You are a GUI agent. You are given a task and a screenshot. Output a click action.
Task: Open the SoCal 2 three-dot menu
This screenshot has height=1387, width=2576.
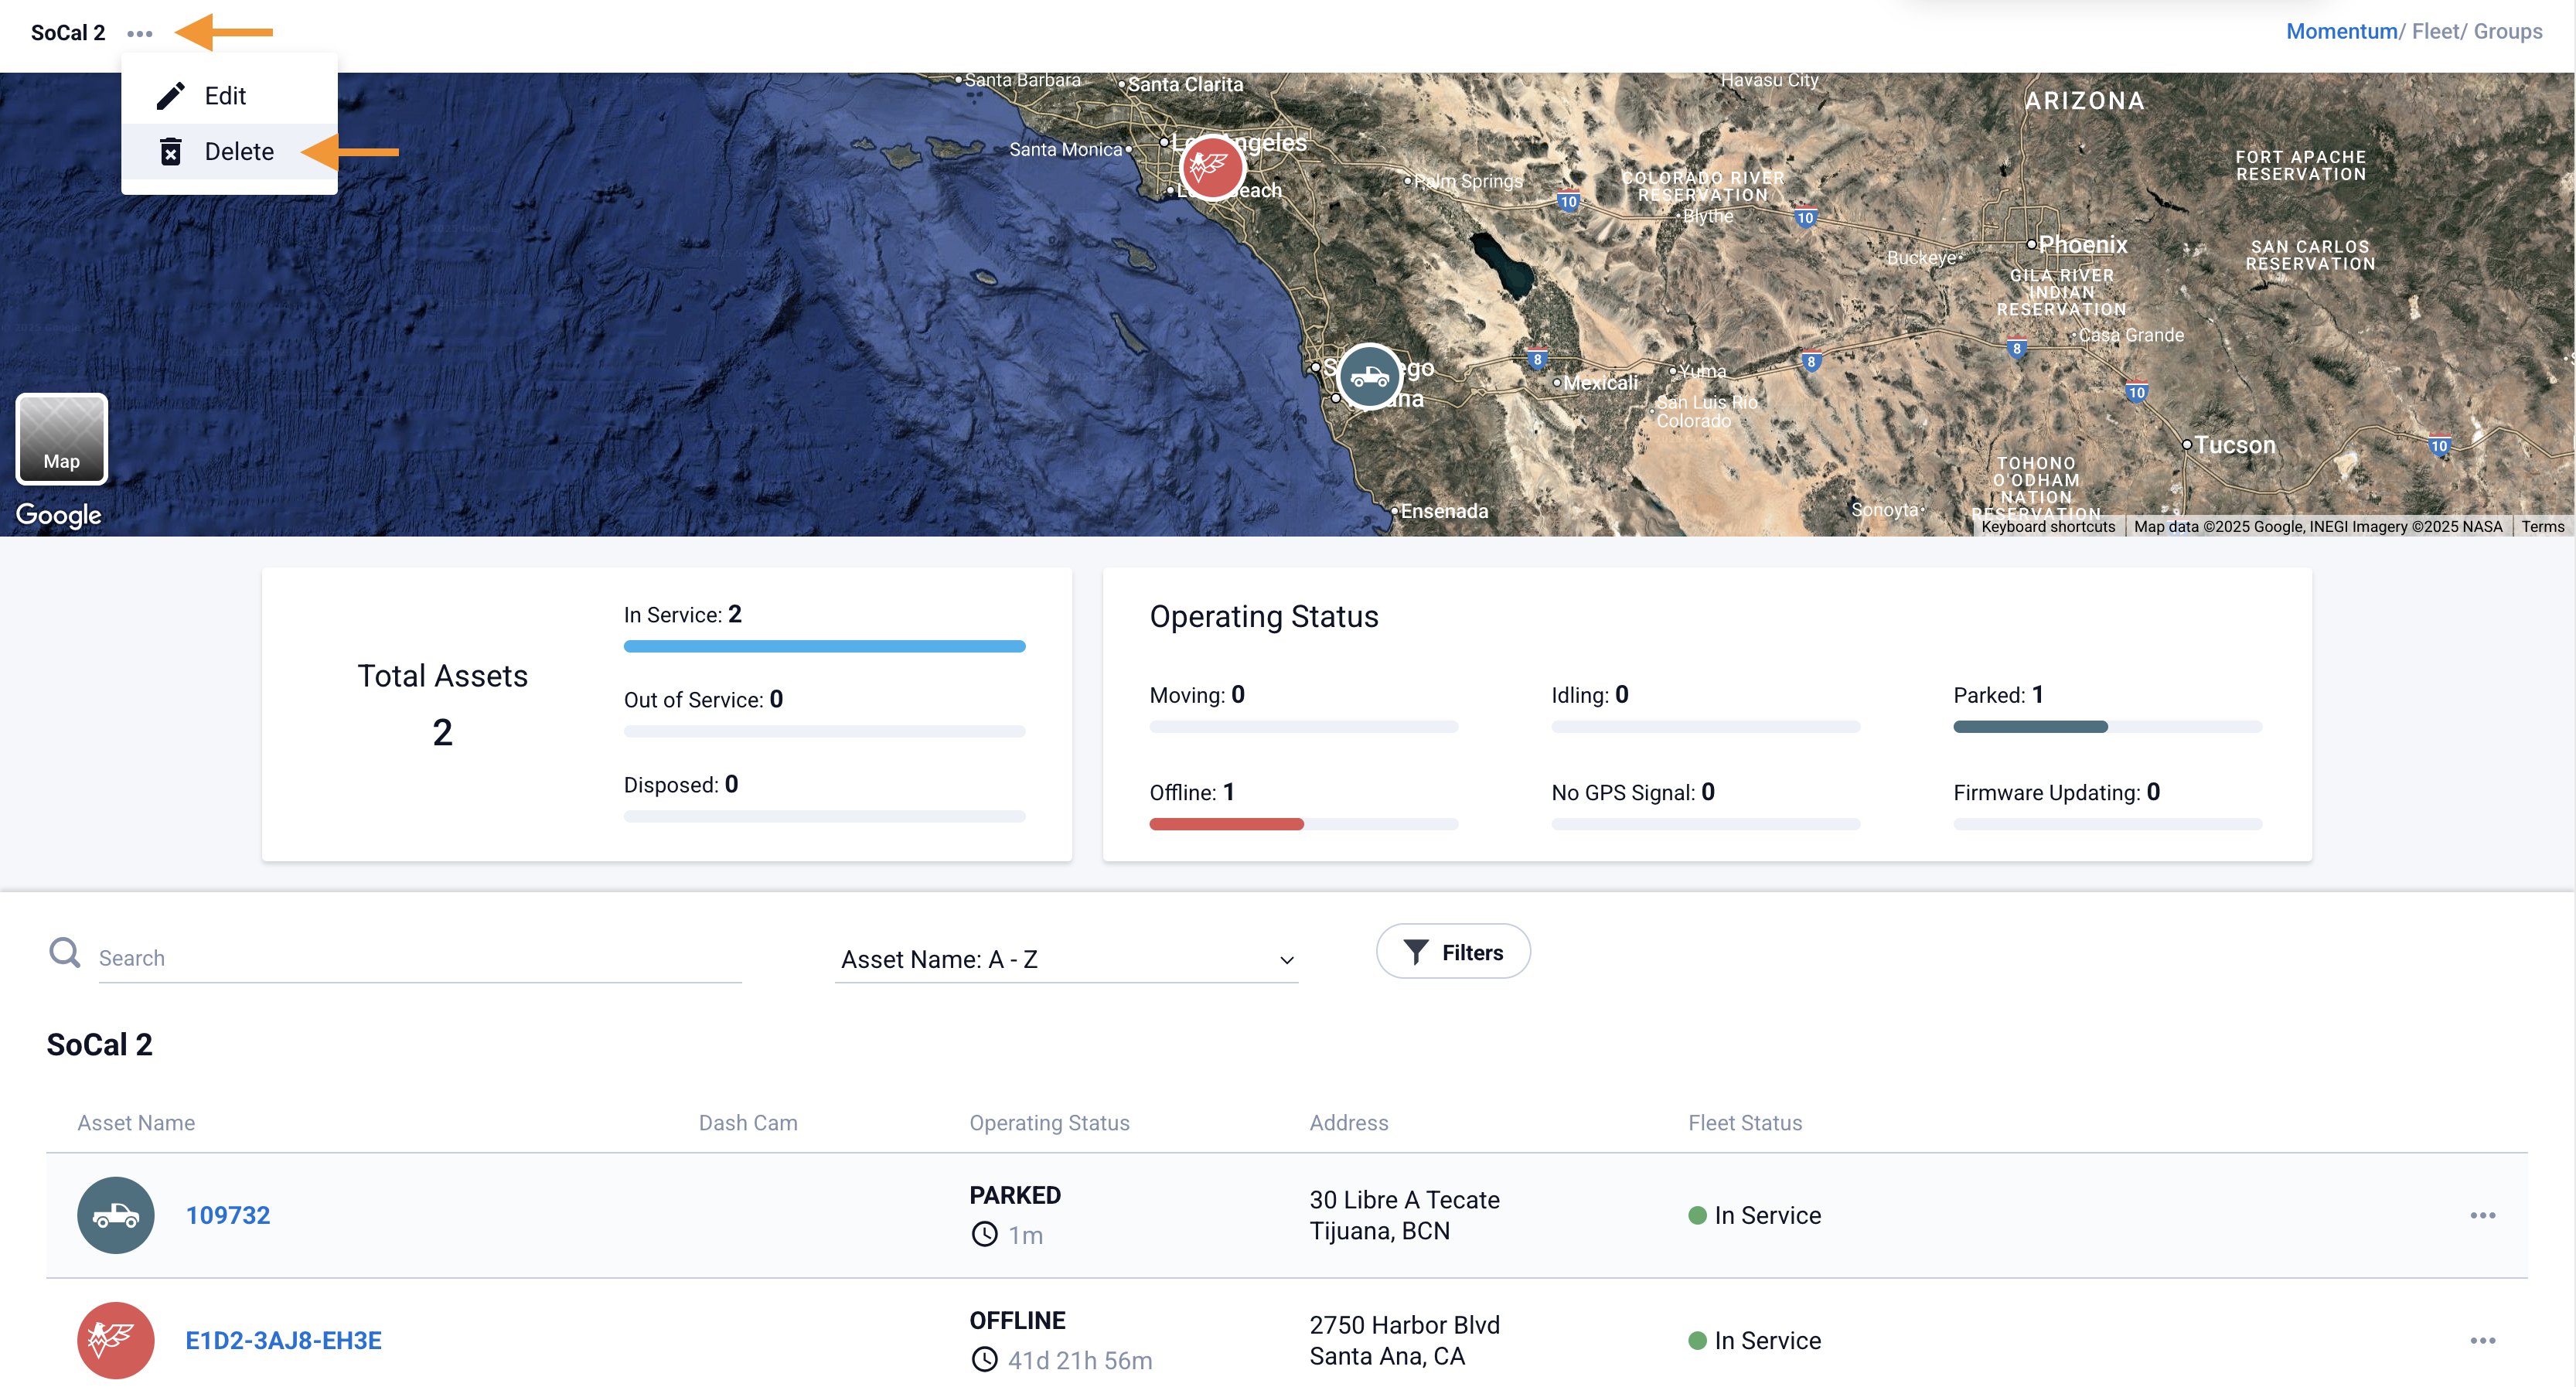tap(140, 34)
